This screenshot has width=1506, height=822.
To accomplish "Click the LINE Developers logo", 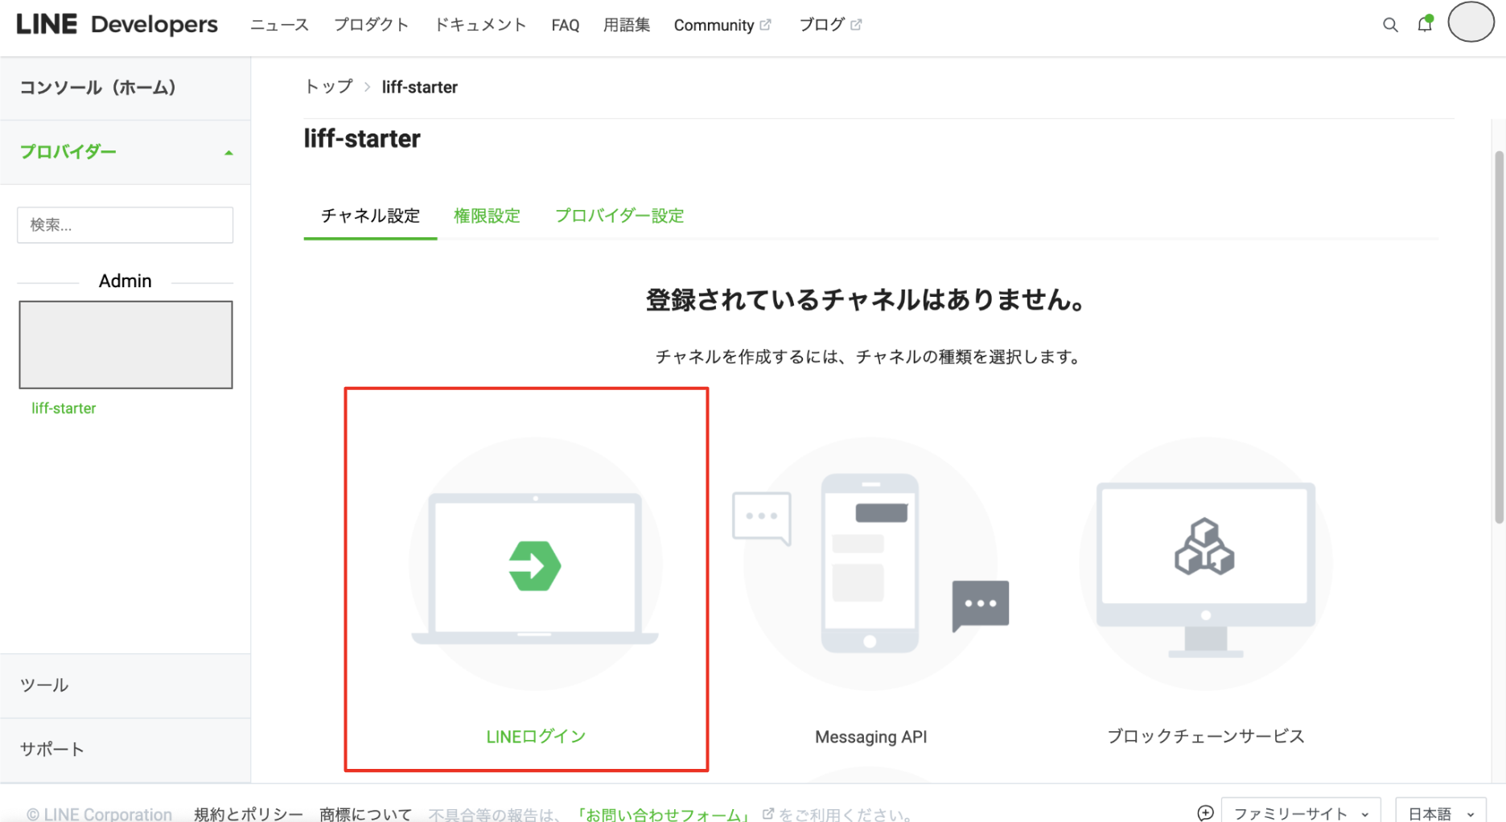I will point(116,24).
